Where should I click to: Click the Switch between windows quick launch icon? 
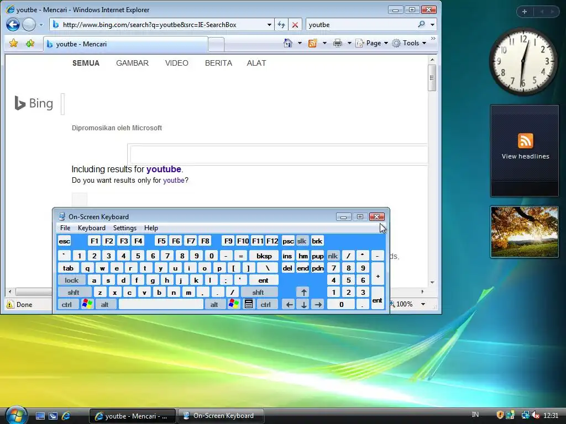tap(53, 416)
